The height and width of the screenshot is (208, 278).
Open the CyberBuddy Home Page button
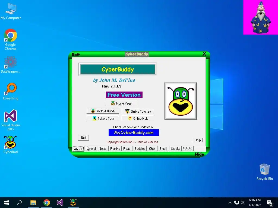click(121, 103)
